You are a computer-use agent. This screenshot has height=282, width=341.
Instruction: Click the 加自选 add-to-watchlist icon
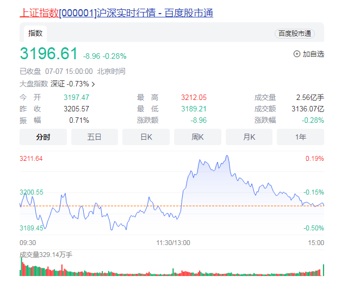(297, 54)
